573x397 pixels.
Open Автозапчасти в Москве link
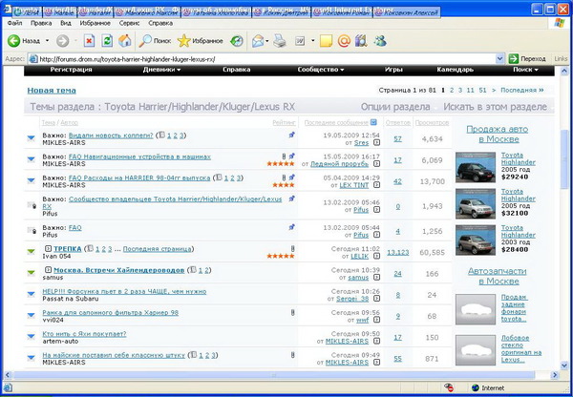497,276
